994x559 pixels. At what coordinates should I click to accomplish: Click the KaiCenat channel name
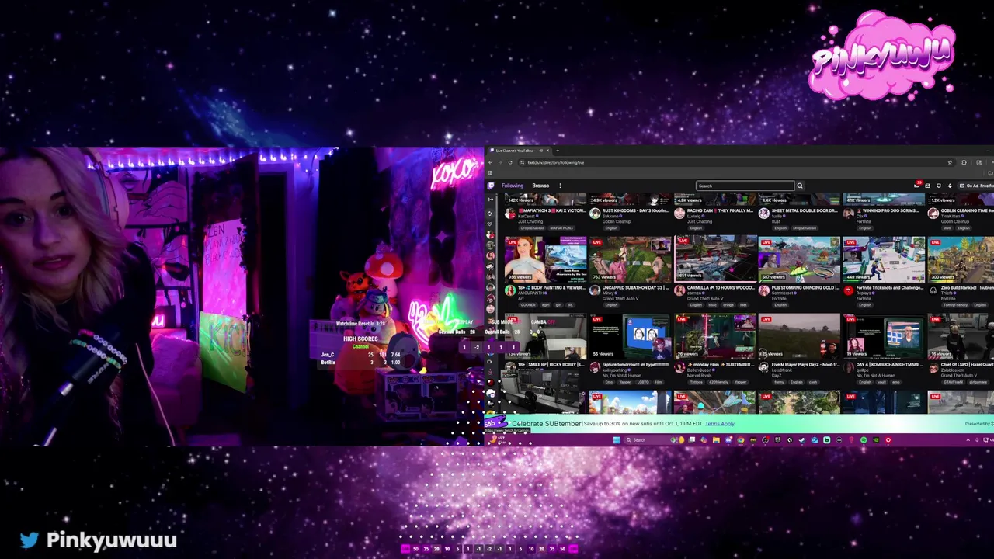click(528, 216)
